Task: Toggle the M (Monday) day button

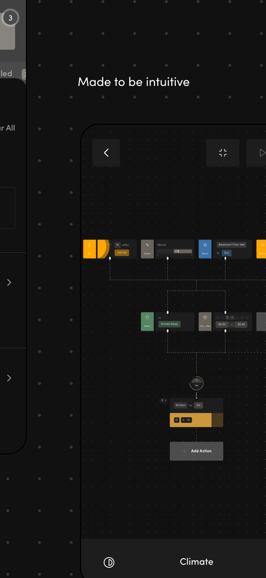Action: coord(218,317)
